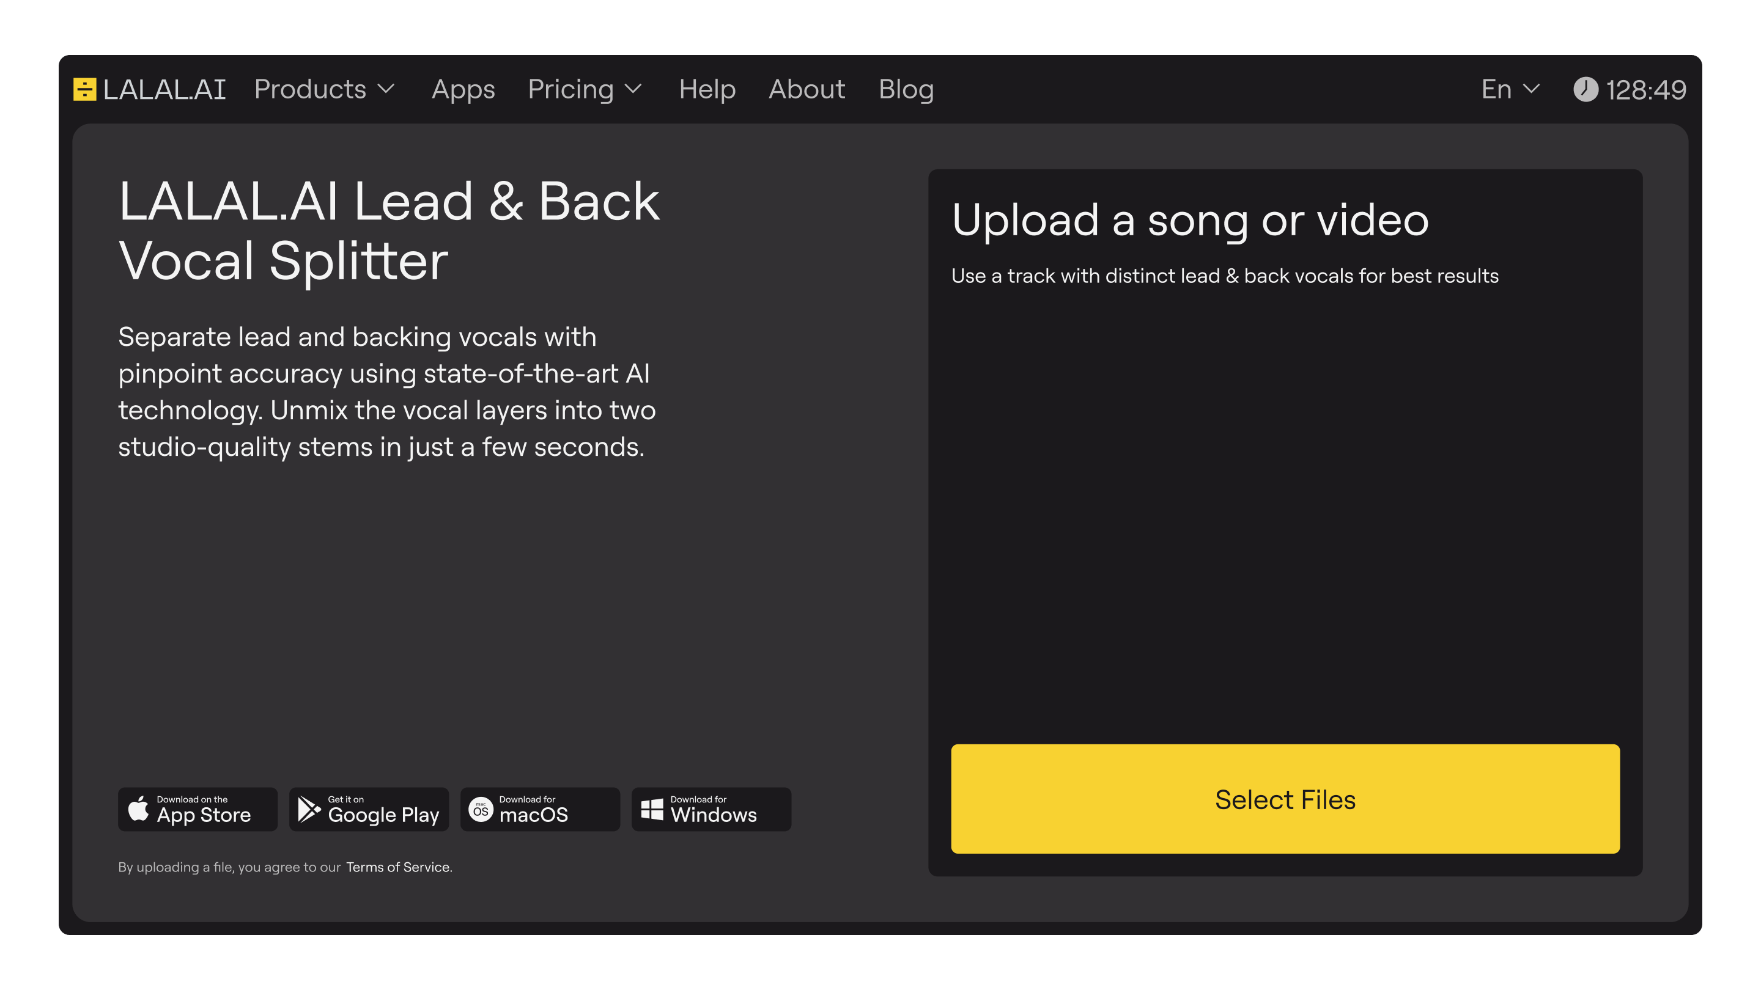Click the 128:49 minutes balance
The image size is (1761, 990).
(1645, 89)
